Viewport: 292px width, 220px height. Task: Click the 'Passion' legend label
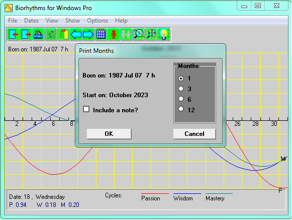pos(151,198)
